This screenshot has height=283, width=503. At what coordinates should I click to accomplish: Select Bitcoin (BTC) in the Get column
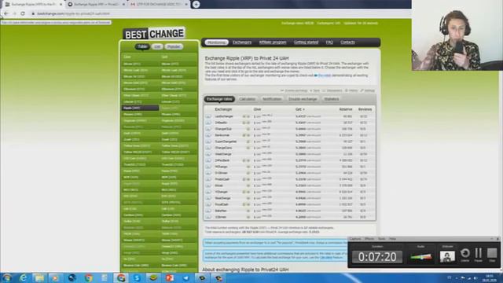178,64
